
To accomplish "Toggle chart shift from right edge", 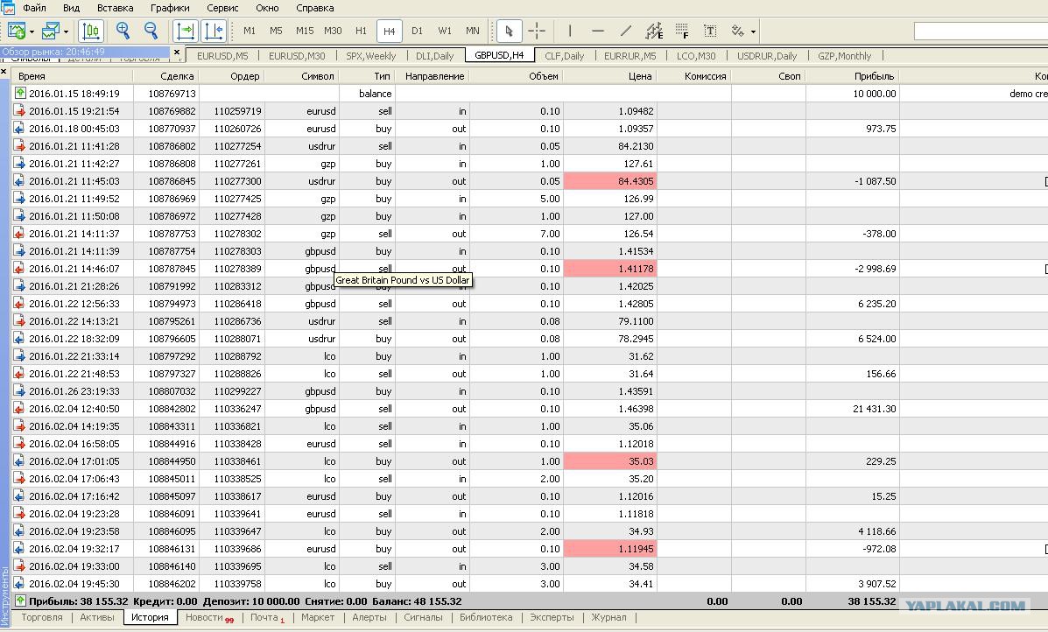I will click(214, 31).
